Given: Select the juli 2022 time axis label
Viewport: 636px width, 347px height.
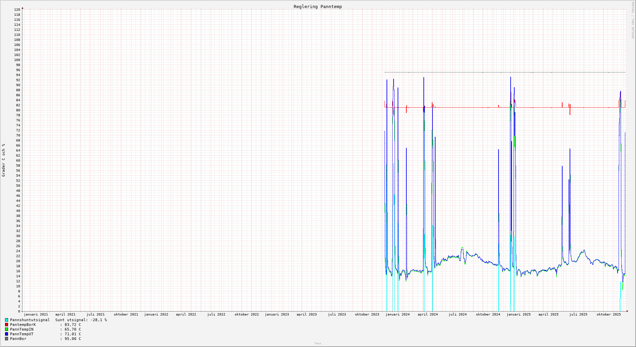Looking at the screenshot, I should 216,314.
